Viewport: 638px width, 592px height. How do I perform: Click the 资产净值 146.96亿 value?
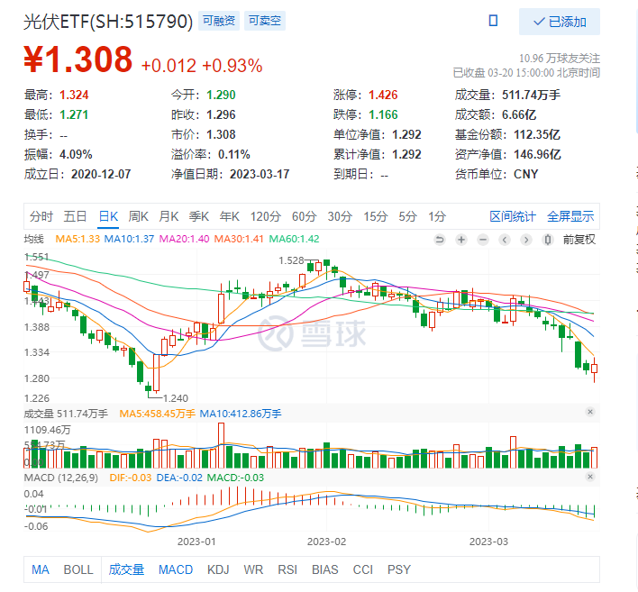tap(537, 154)
